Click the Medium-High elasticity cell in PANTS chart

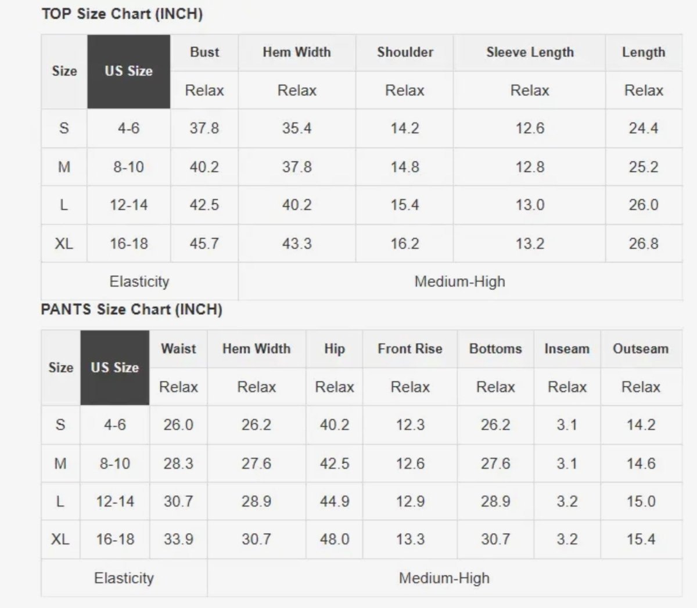click(x=444, y=578)
